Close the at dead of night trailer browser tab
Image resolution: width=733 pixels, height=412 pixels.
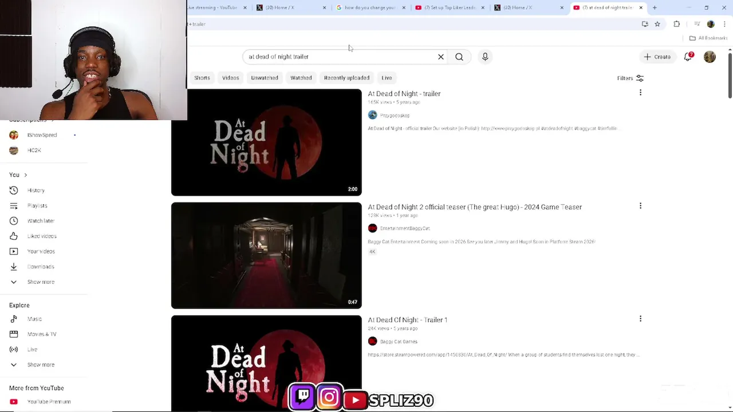coord(641,7)
